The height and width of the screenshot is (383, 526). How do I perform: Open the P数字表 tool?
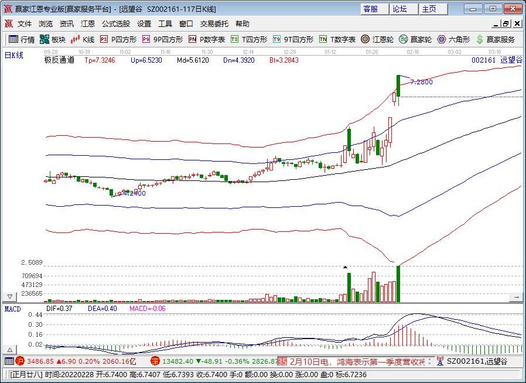point(207,39)
